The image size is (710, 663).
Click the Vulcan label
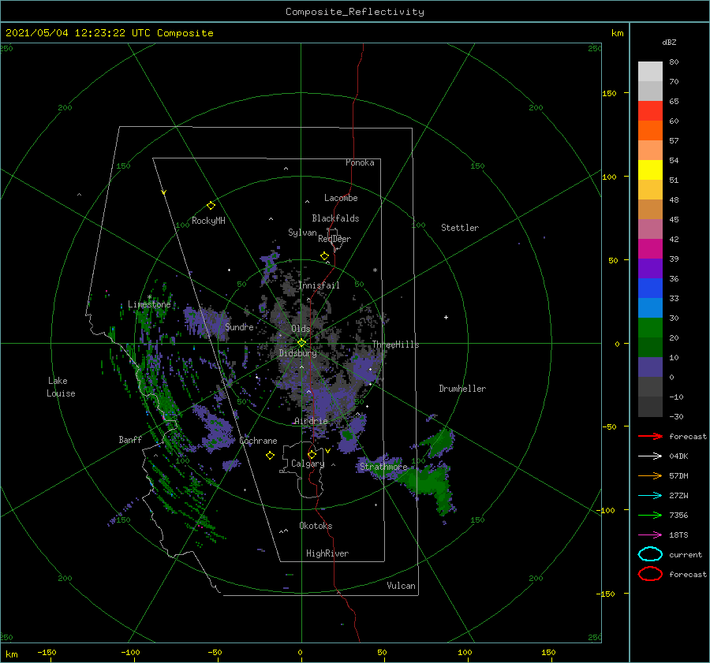click(x=401, y=586)
